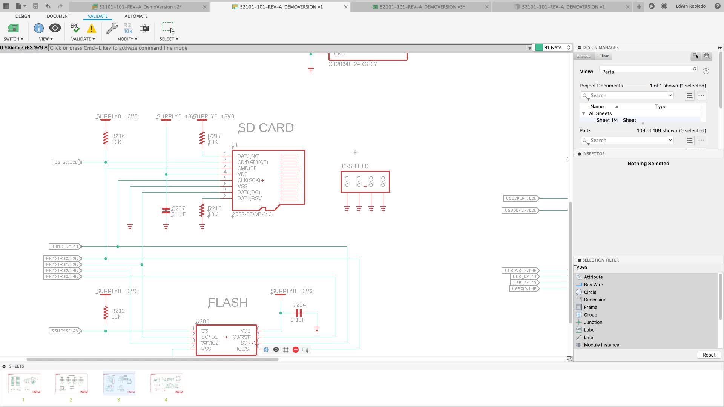The image size is (724, 407).
Task: Toggle the grid icon in the bottom canvas bar
Action: [x=286, y=350]
